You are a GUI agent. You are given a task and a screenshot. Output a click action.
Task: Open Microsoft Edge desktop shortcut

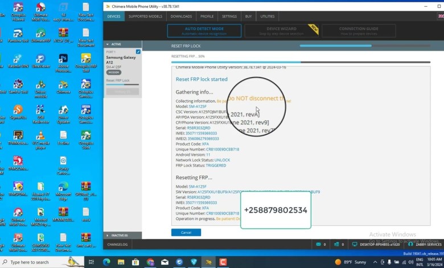[63, 191]
